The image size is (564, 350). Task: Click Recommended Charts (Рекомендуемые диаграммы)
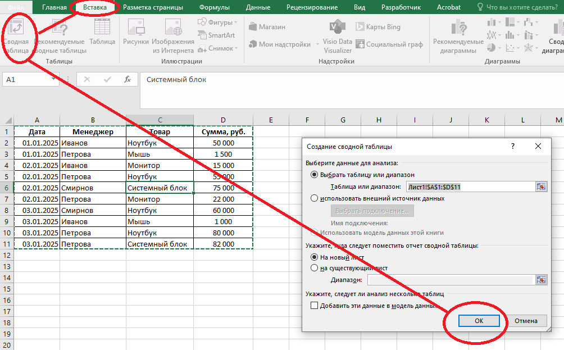458,36
